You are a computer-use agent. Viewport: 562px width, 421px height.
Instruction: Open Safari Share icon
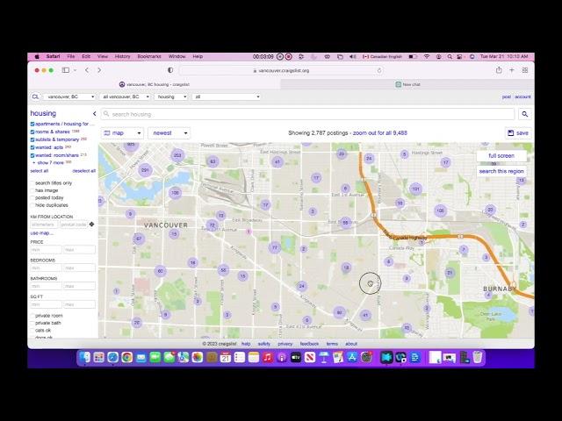499,70
